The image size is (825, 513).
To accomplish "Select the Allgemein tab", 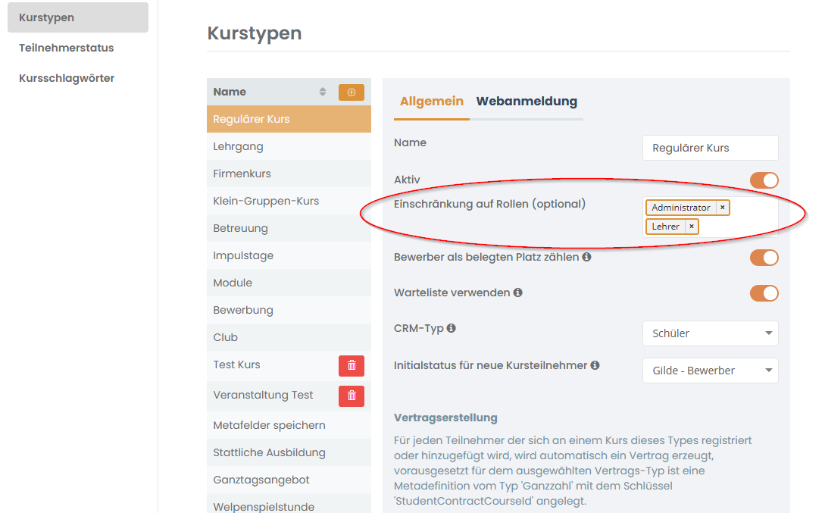I will [432, 101].
